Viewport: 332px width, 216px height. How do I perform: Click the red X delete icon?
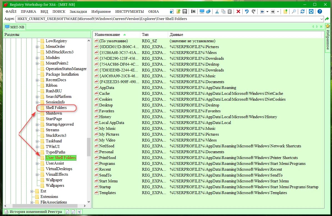click(x=238, y=11)
